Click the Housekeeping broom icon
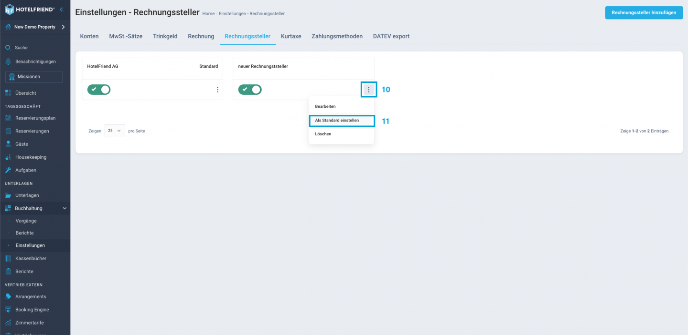This screenshot has height=335, width=688. click(8, 157)
